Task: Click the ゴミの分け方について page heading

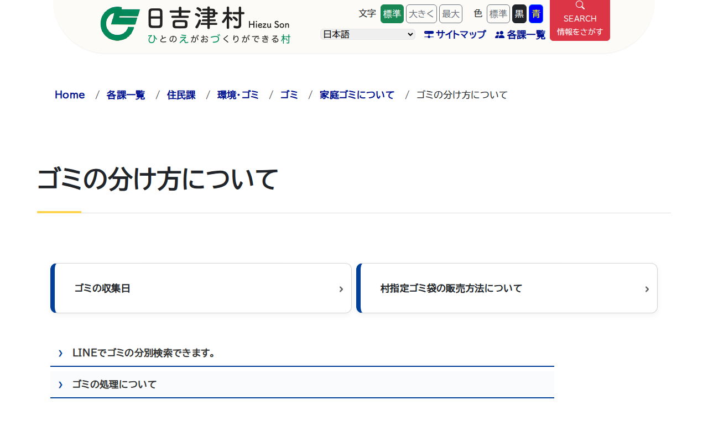Action: coord(158,179)
